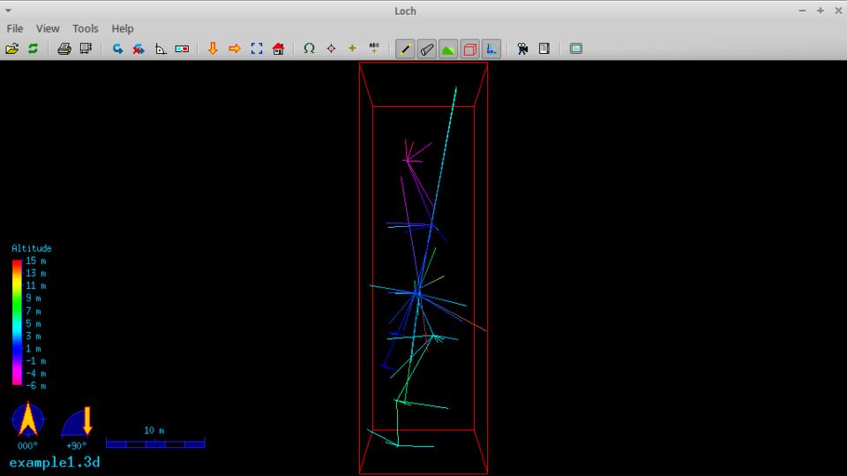
Task: Show cave entrances with the omega icon
Action: coord(309,49)
